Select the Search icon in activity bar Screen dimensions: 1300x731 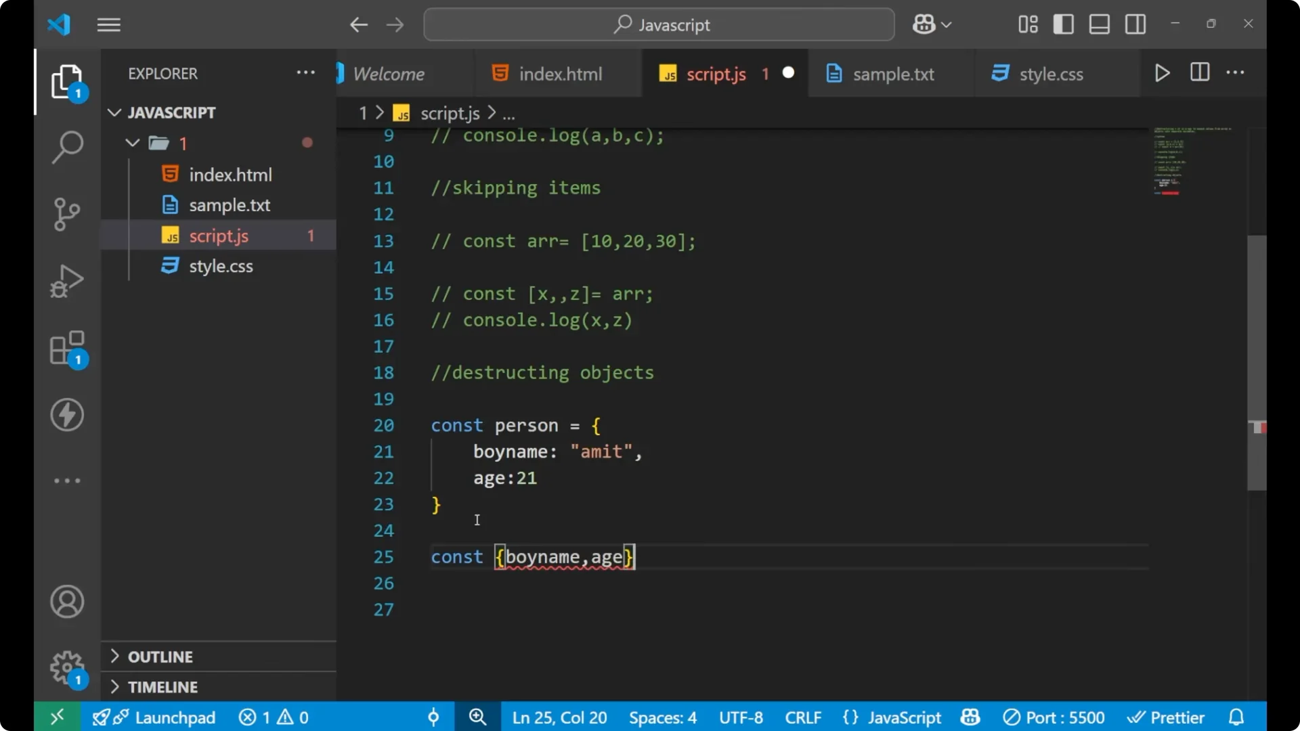click(67, 146)
